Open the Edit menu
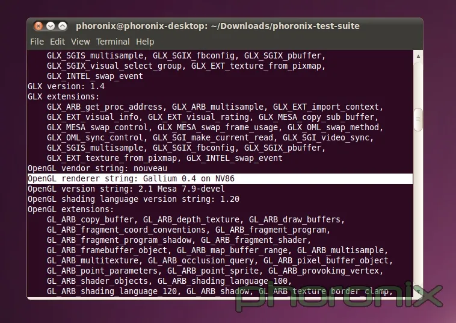 (x=57, y=42)
